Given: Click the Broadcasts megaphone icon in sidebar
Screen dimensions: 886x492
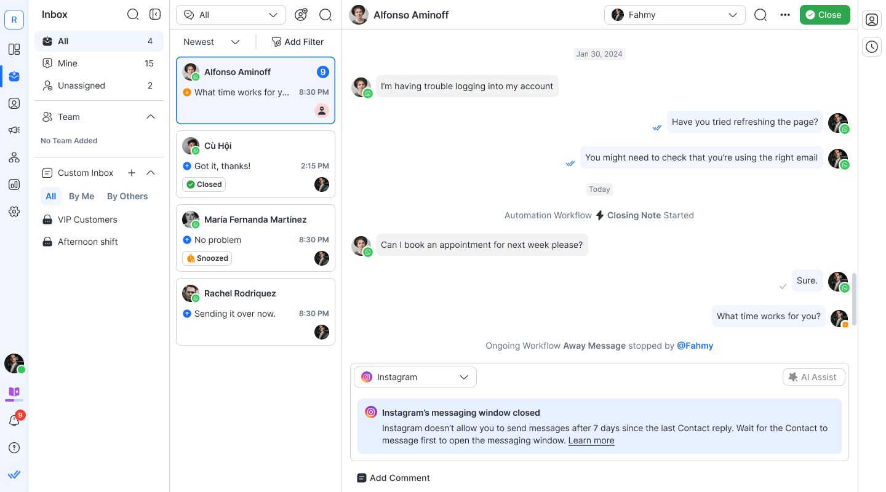Looking at the screenshot, I should click(x=14, y=130).
